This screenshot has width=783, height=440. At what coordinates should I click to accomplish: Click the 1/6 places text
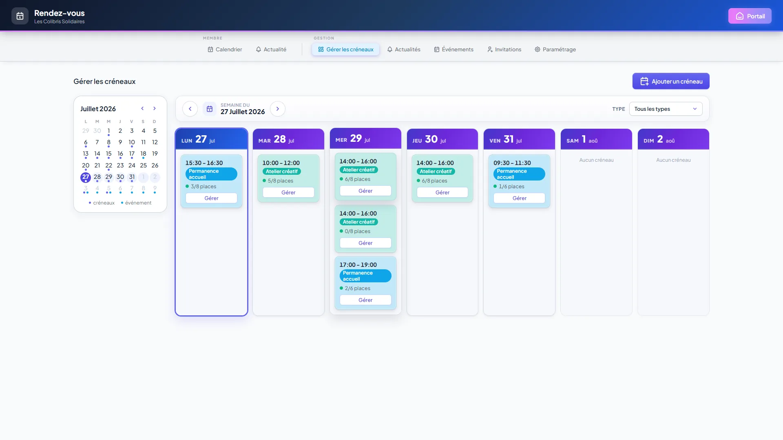tap(512, 187)
